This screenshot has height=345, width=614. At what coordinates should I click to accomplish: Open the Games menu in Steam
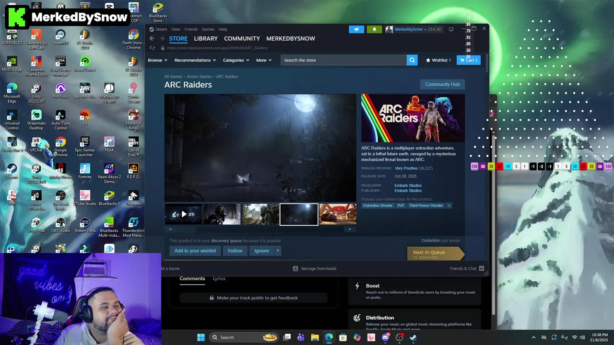coord(208,29)
